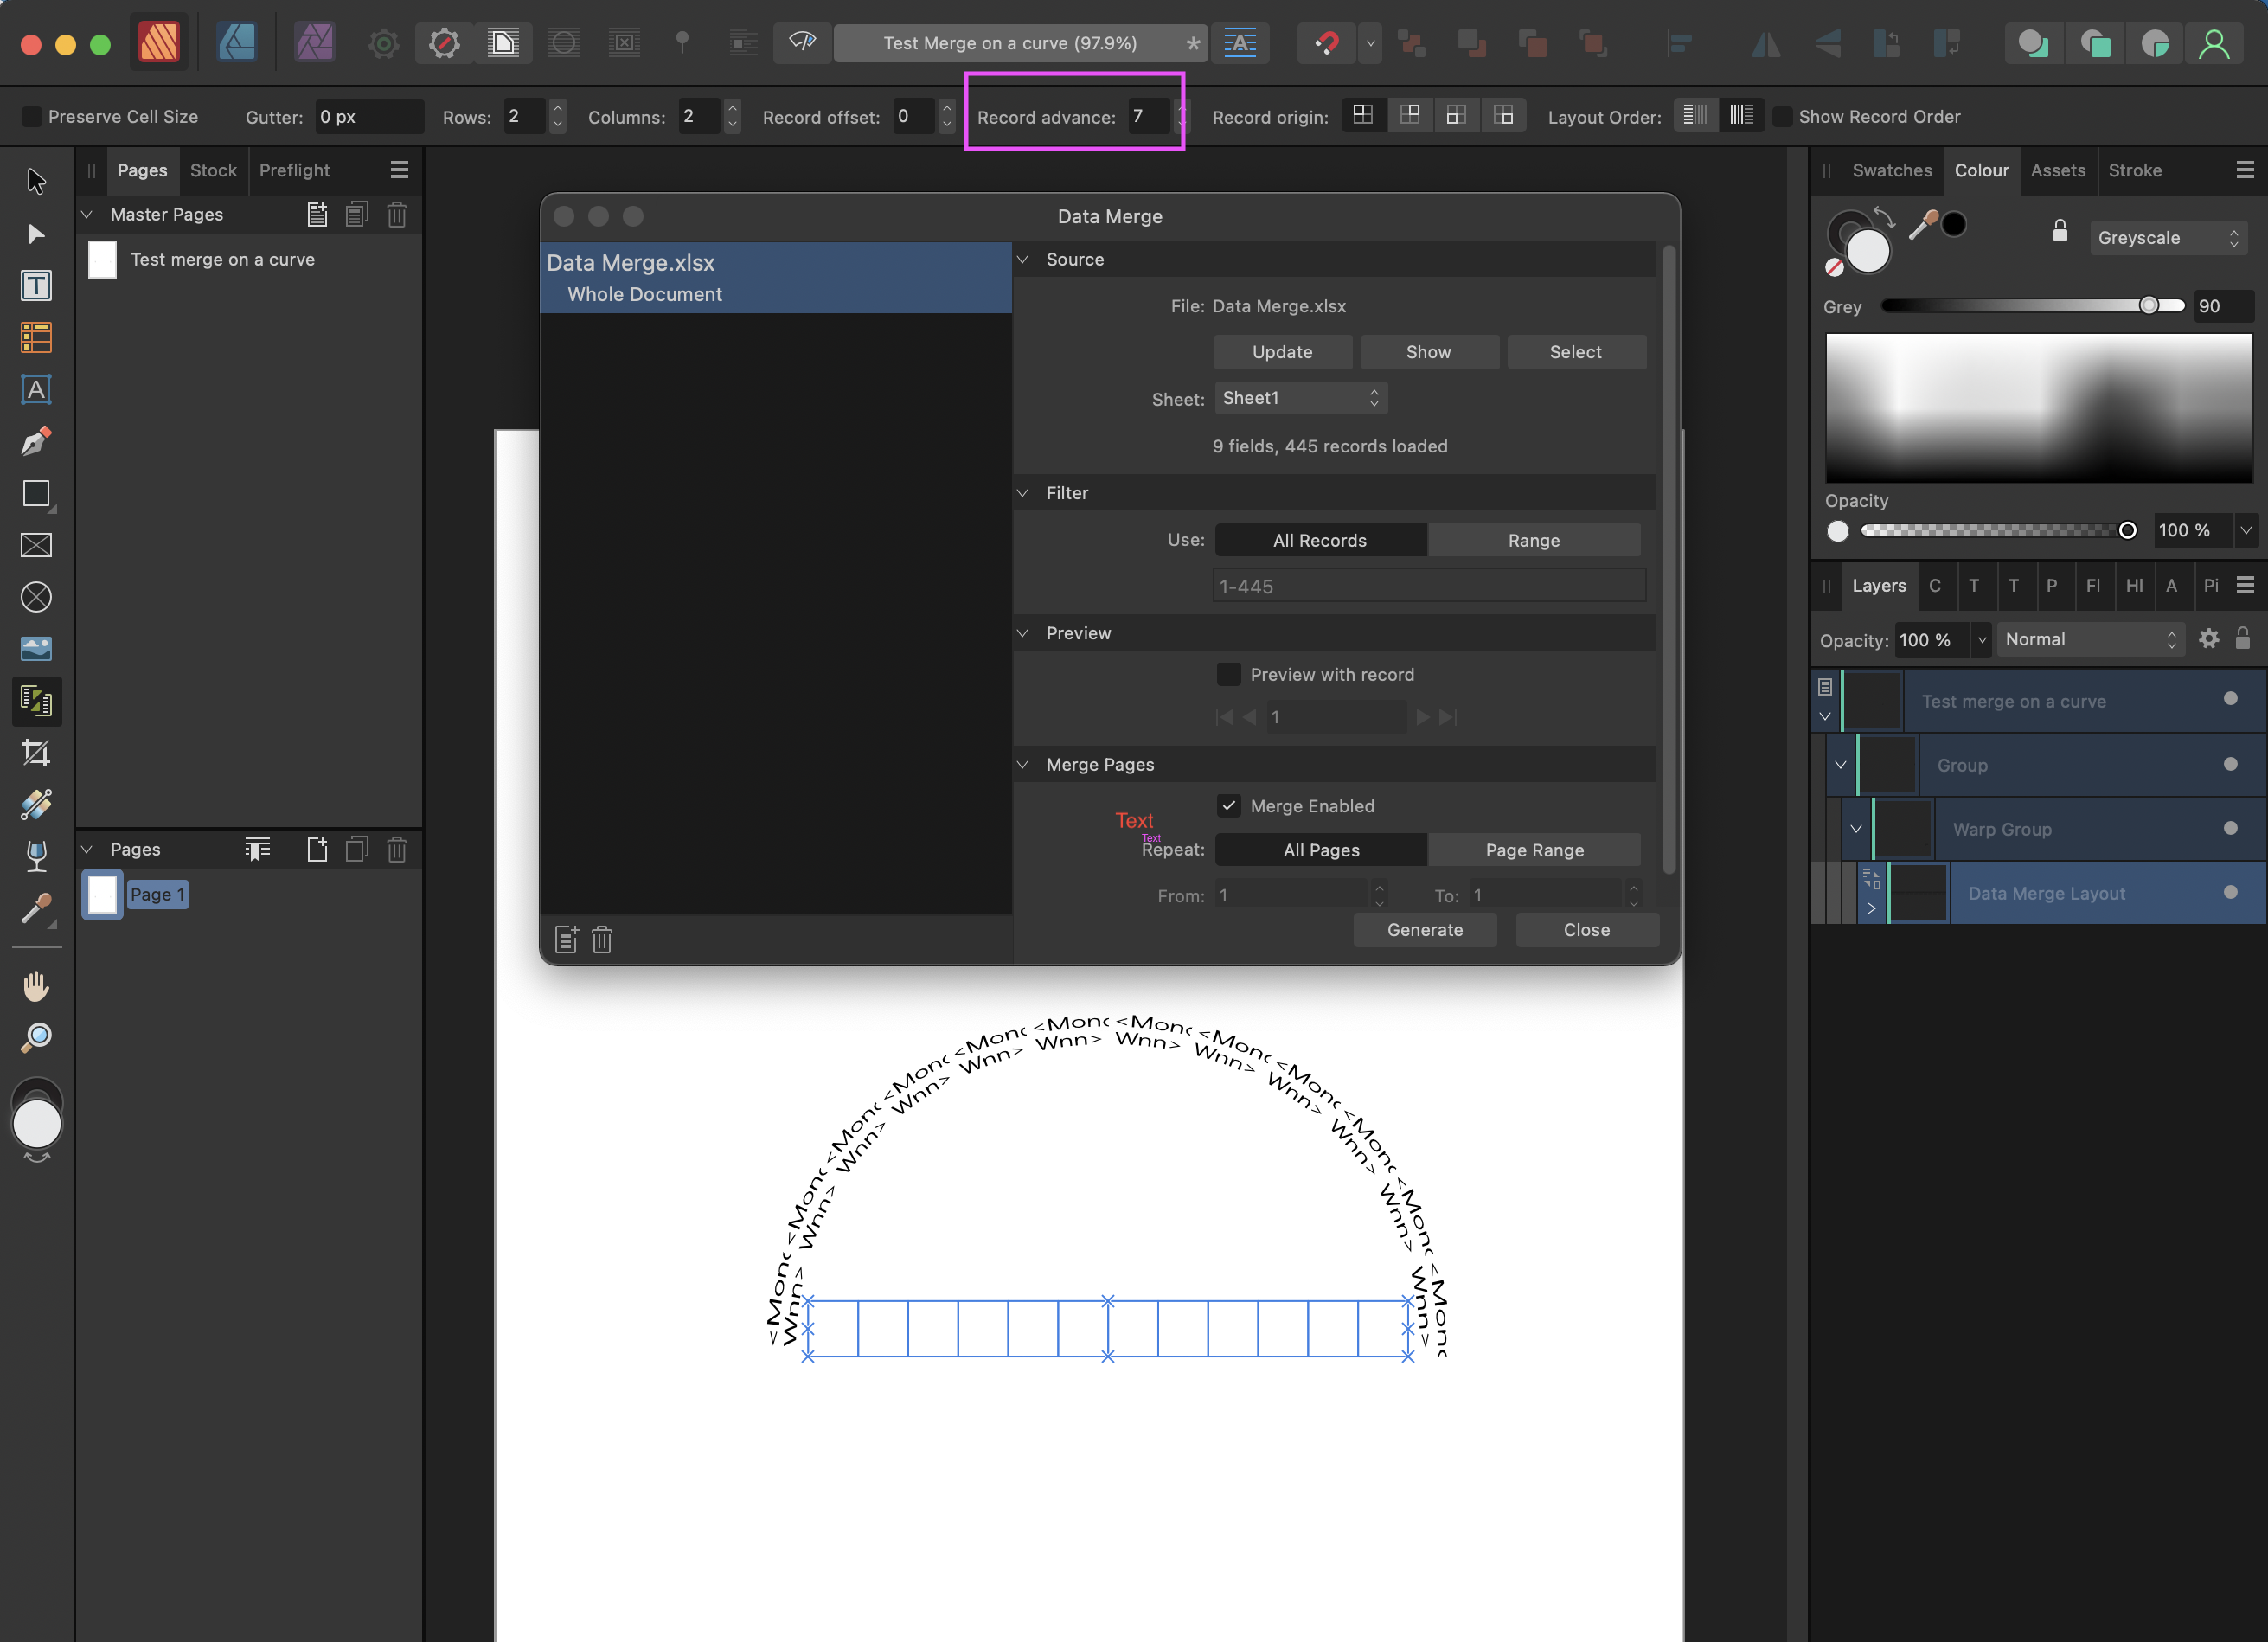Click Update to refresh the data source
Image resolution: width=2268 pixels, height=1642 pixels.
[1282, 351]
